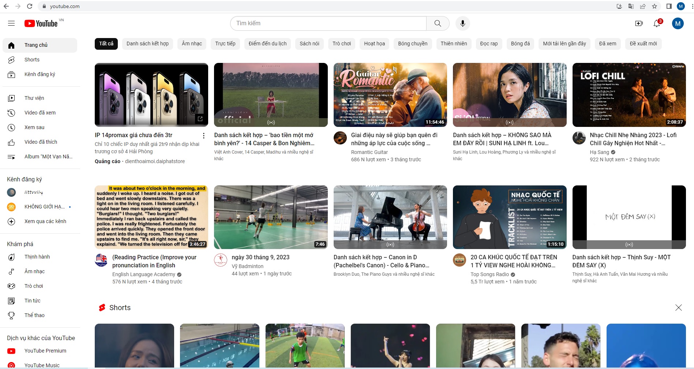Open subscribed channel KHÔNG GIỚI HẠ...
Viewport: 694px width, 369px height.
pyautogui.click(x=40, y=207)
